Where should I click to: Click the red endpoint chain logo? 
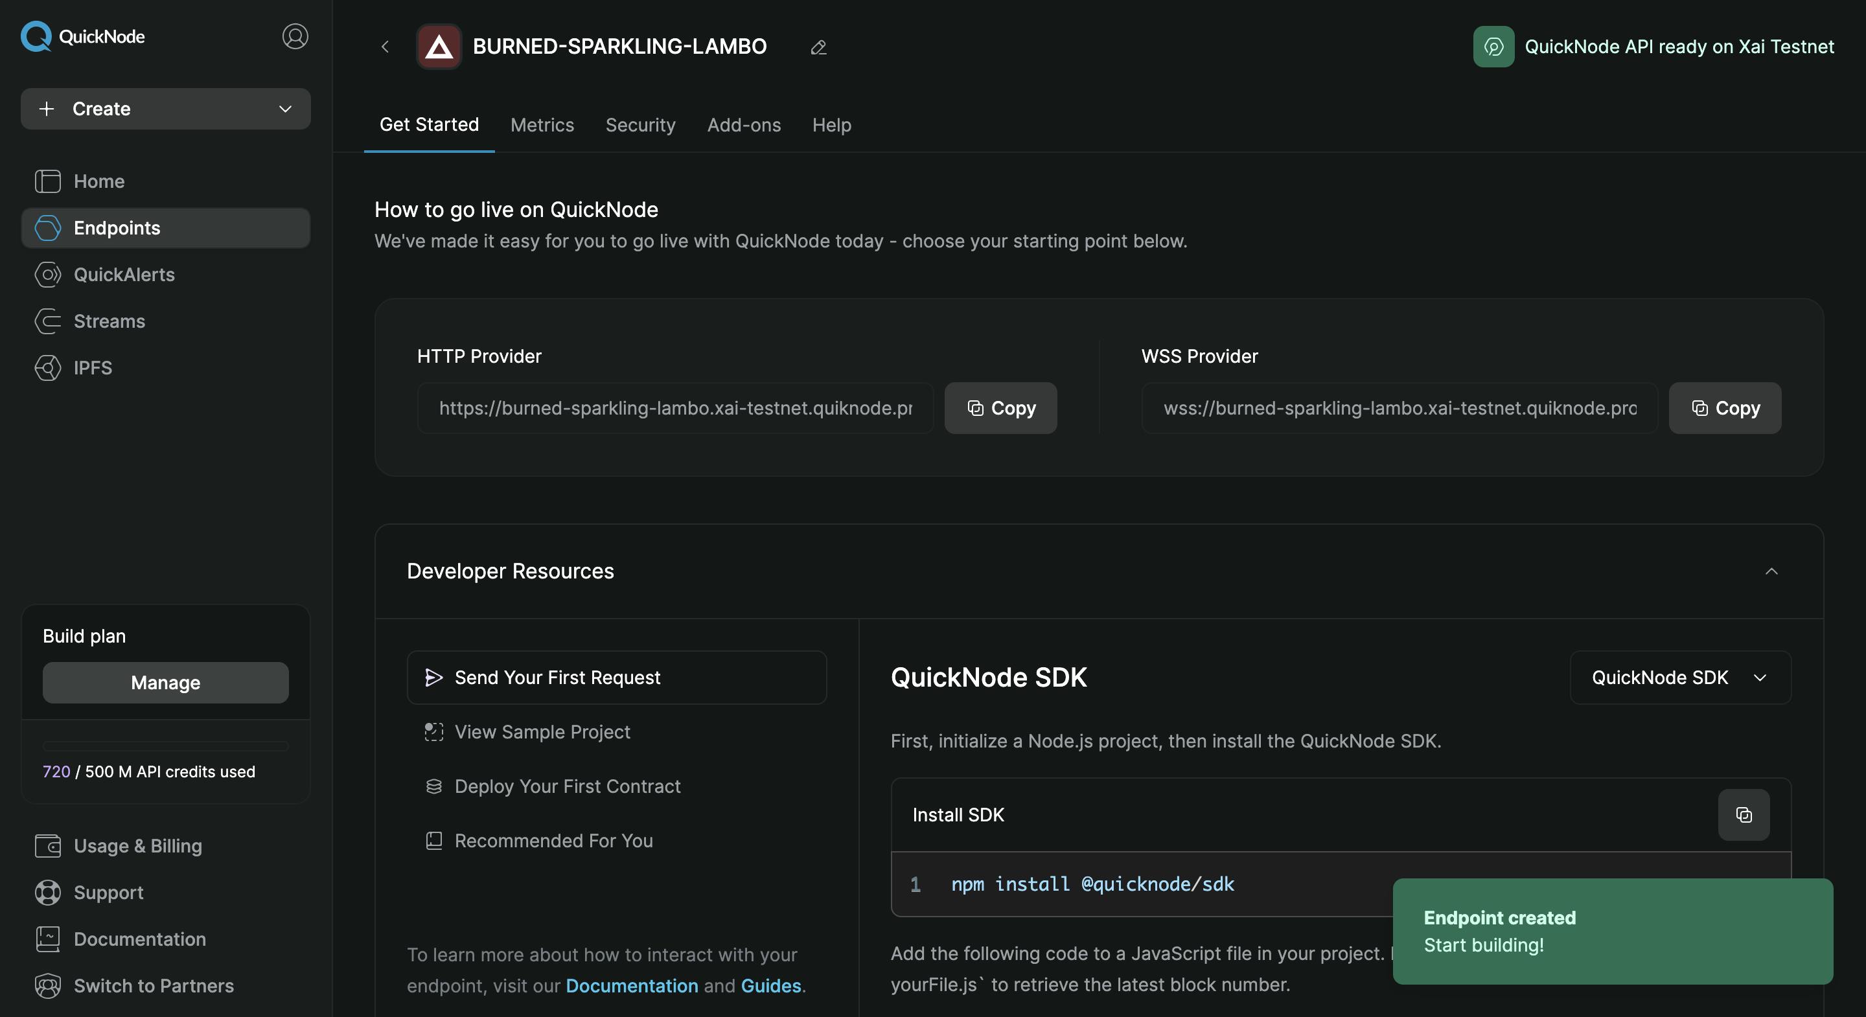[x=439, y=47]
